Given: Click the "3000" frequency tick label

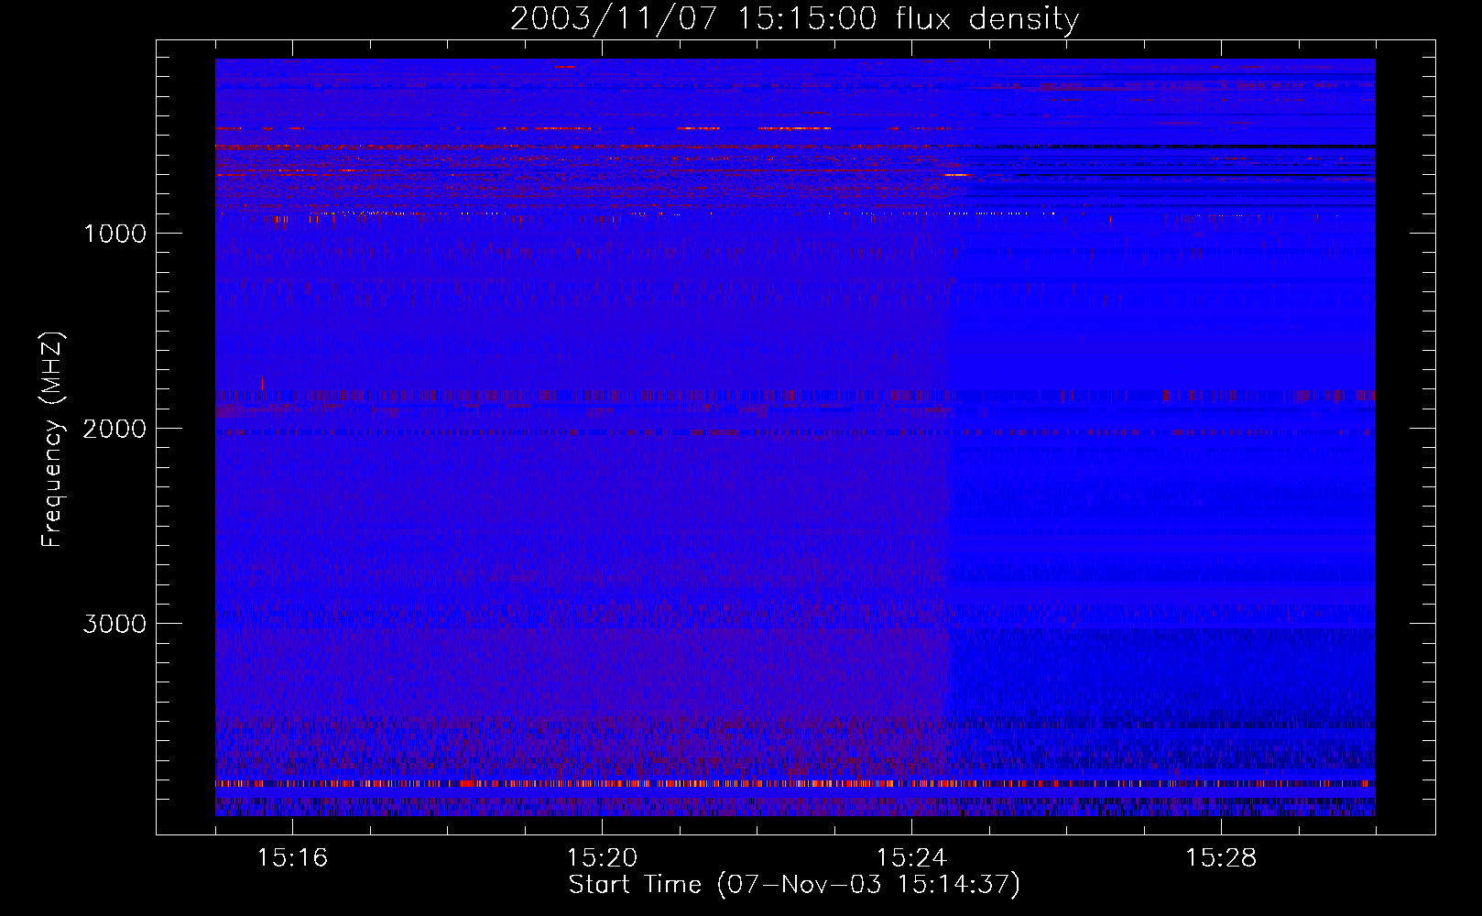Looking at the screenshot, I should (114, 624).
